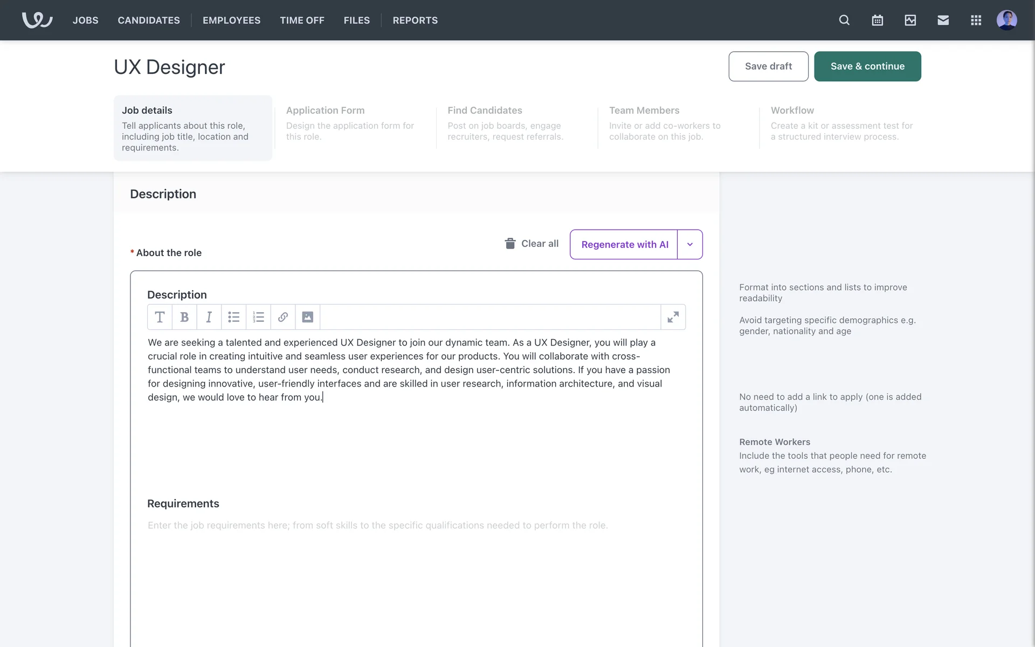This screenshot has height=647, width=1035.
Task: Open the user profile avatar menu
Action: click(1006, 20)
